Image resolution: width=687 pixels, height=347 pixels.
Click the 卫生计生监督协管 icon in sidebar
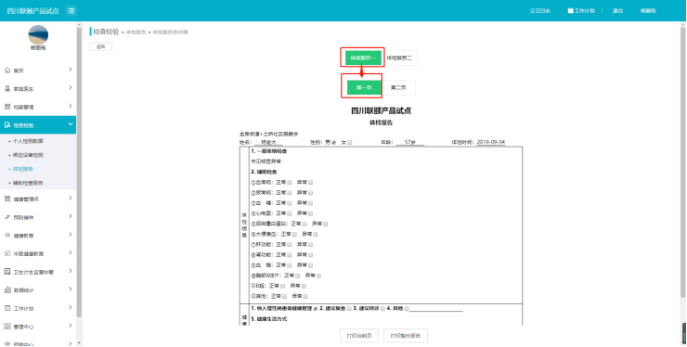coord(7,272)
